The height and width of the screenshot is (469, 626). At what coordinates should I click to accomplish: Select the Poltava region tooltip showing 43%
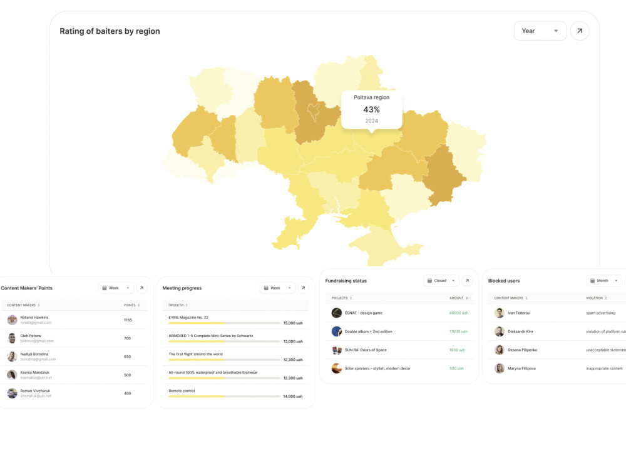(x=371, y=109)
